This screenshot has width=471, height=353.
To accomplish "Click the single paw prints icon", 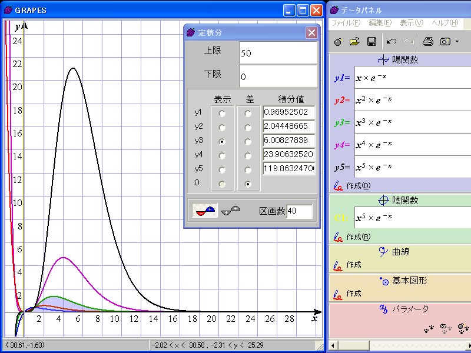I will pos(429,328).
